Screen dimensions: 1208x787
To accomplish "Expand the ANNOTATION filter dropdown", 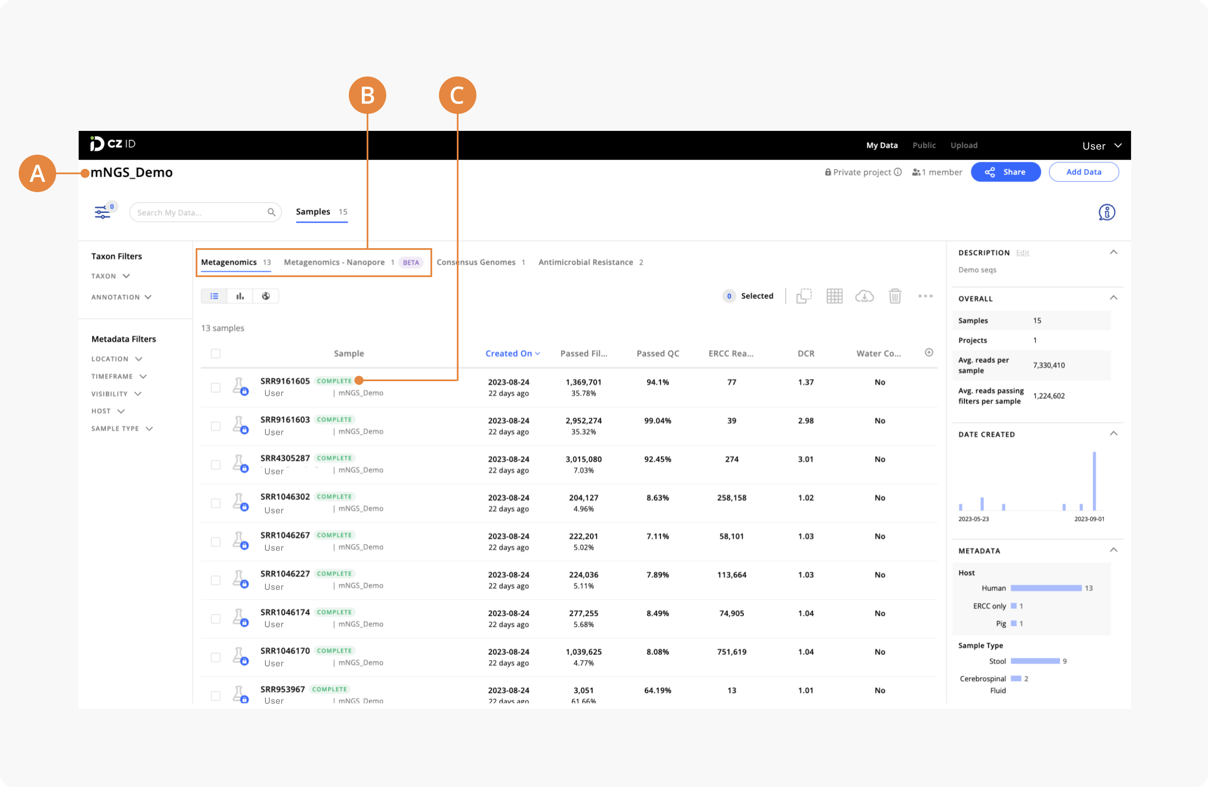I will 121,297.
